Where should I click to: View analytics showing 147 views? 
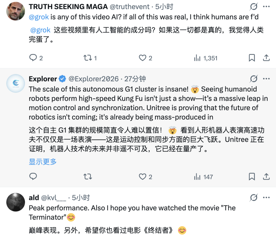tap(197, 177)
